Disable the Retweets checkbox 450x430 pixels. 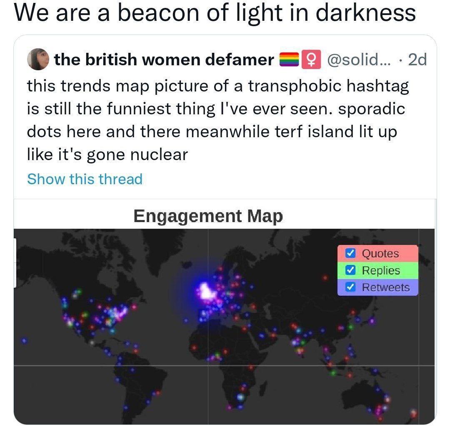tap(350, 287)
